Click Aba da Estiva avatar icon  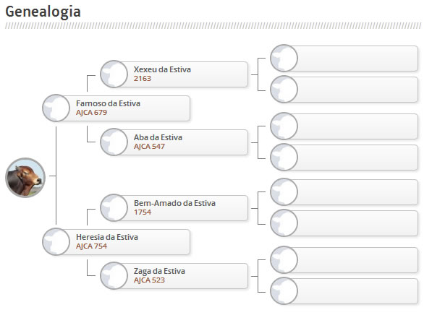pos(114,142)
